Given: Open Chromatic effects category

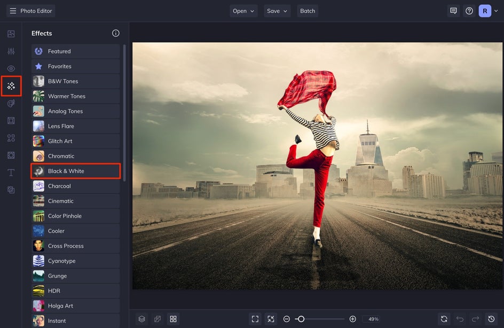Looking at the screenshot, I should pyautogui.click(x=75, y=156).
